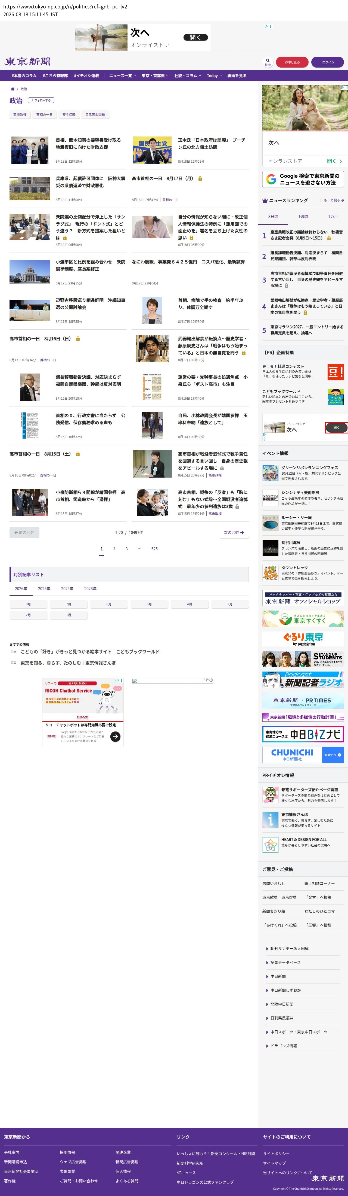Switch ranking to the 1週間 tab
Screen dimensions: 348x1196
(303, 217)
